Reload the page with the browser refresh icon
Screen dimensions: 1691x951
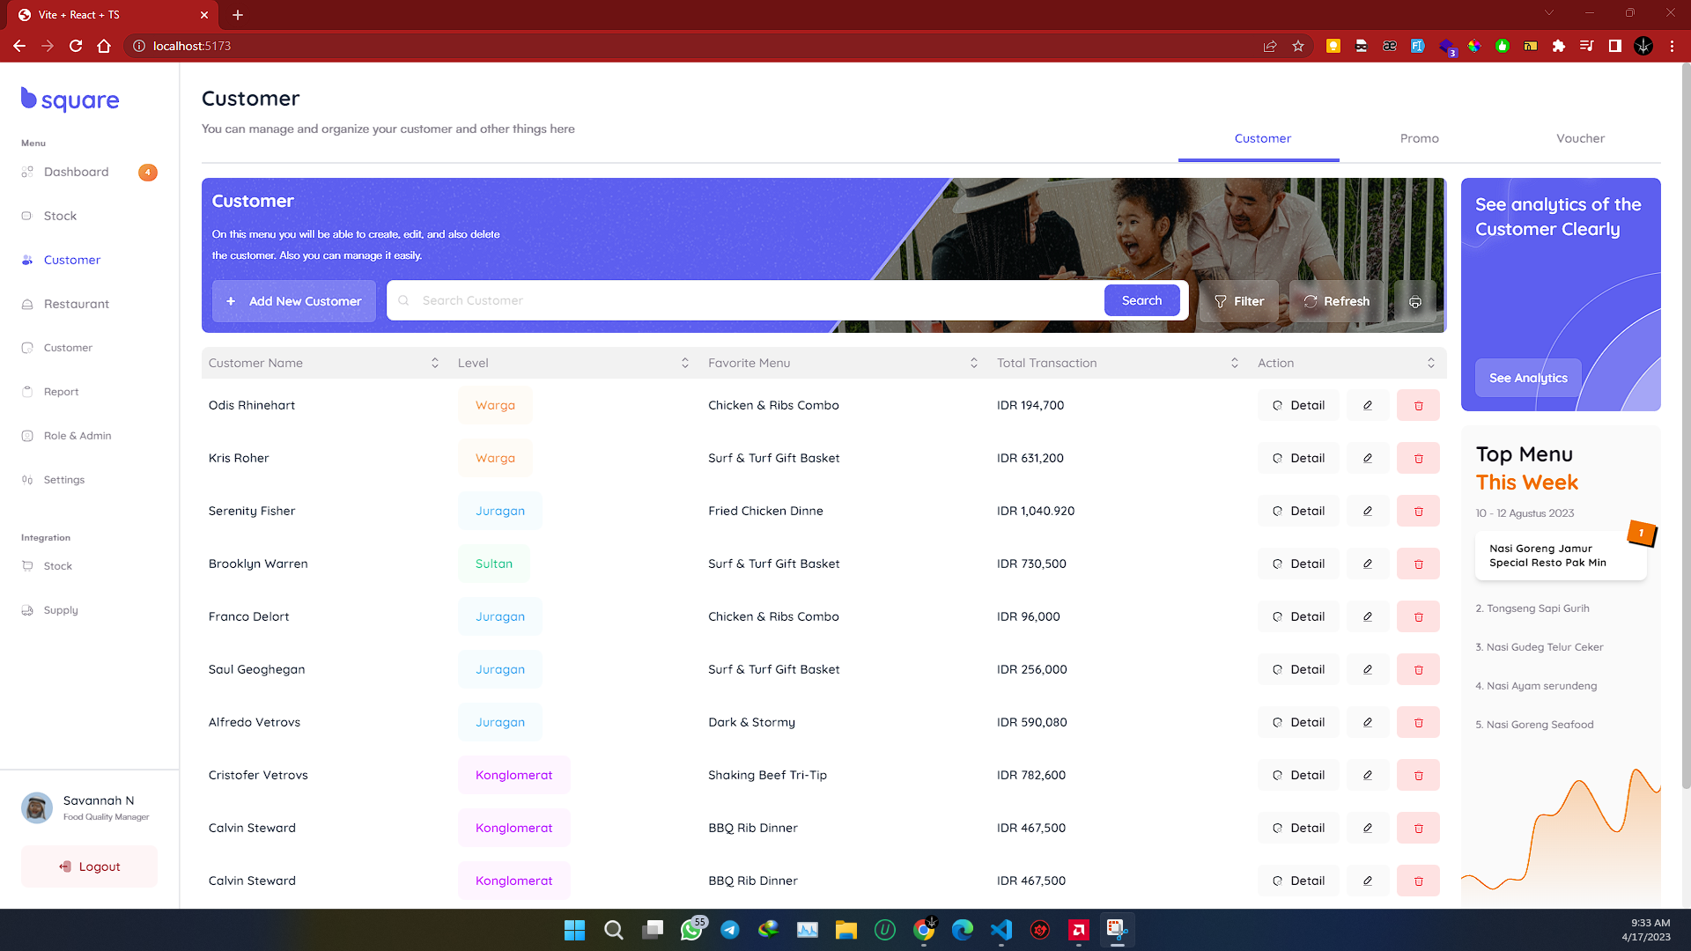tap(76, 46)
